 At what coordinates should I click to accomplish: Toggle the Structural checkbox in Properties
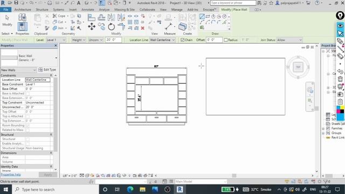point(27,139)
